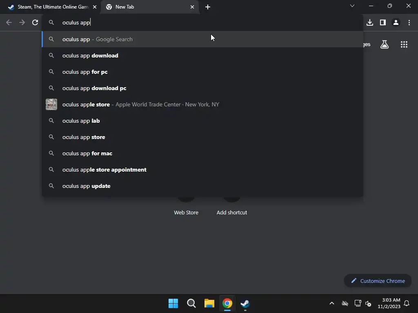This screenshot has height=313, width=418.
Task: Open a new tab with plus button
Action: click(208, 7)
